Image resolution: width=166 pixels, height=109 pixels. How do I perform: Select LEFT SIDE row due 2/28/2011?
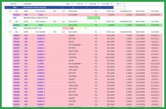pos(87,89)
